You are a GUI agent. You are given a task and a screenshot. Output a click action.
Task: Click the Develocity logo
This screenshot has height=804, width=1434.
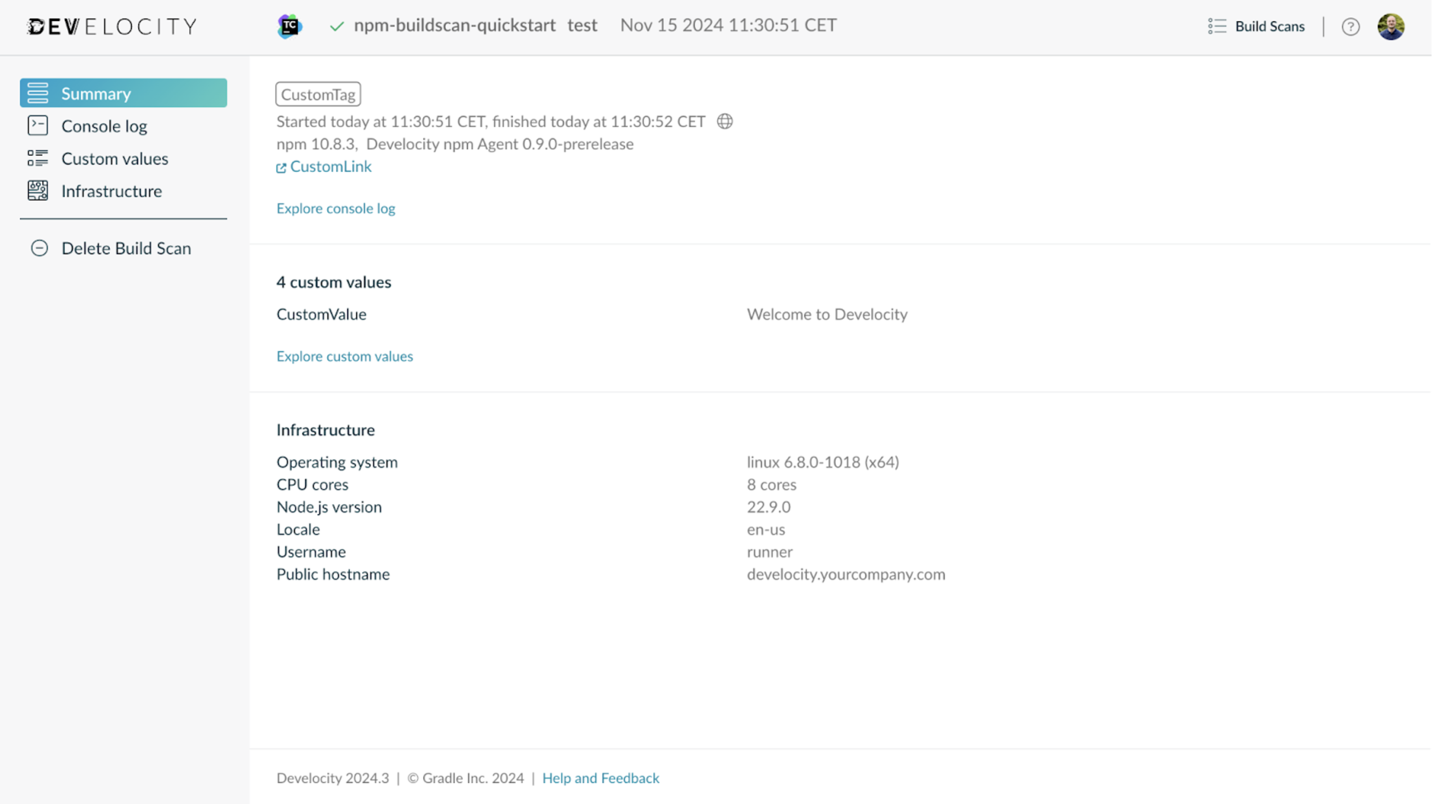tap(112, 26)
